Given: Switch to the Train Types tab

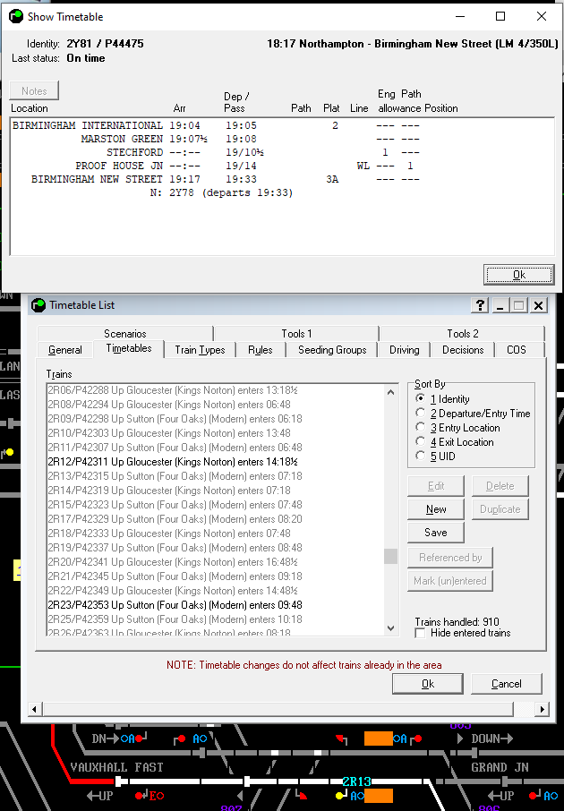Looking at the screenshot, I should 200,350.
